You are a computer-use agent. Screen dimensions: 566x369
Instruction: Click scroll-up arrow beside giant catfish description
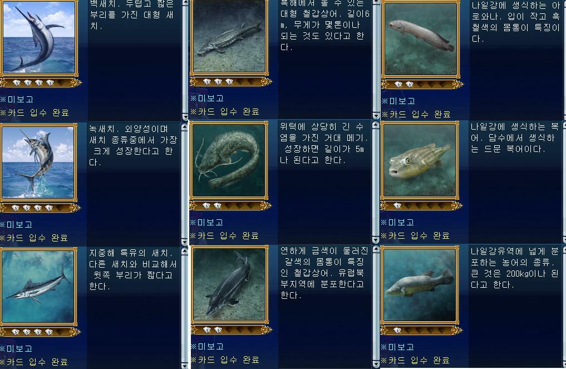376,125
